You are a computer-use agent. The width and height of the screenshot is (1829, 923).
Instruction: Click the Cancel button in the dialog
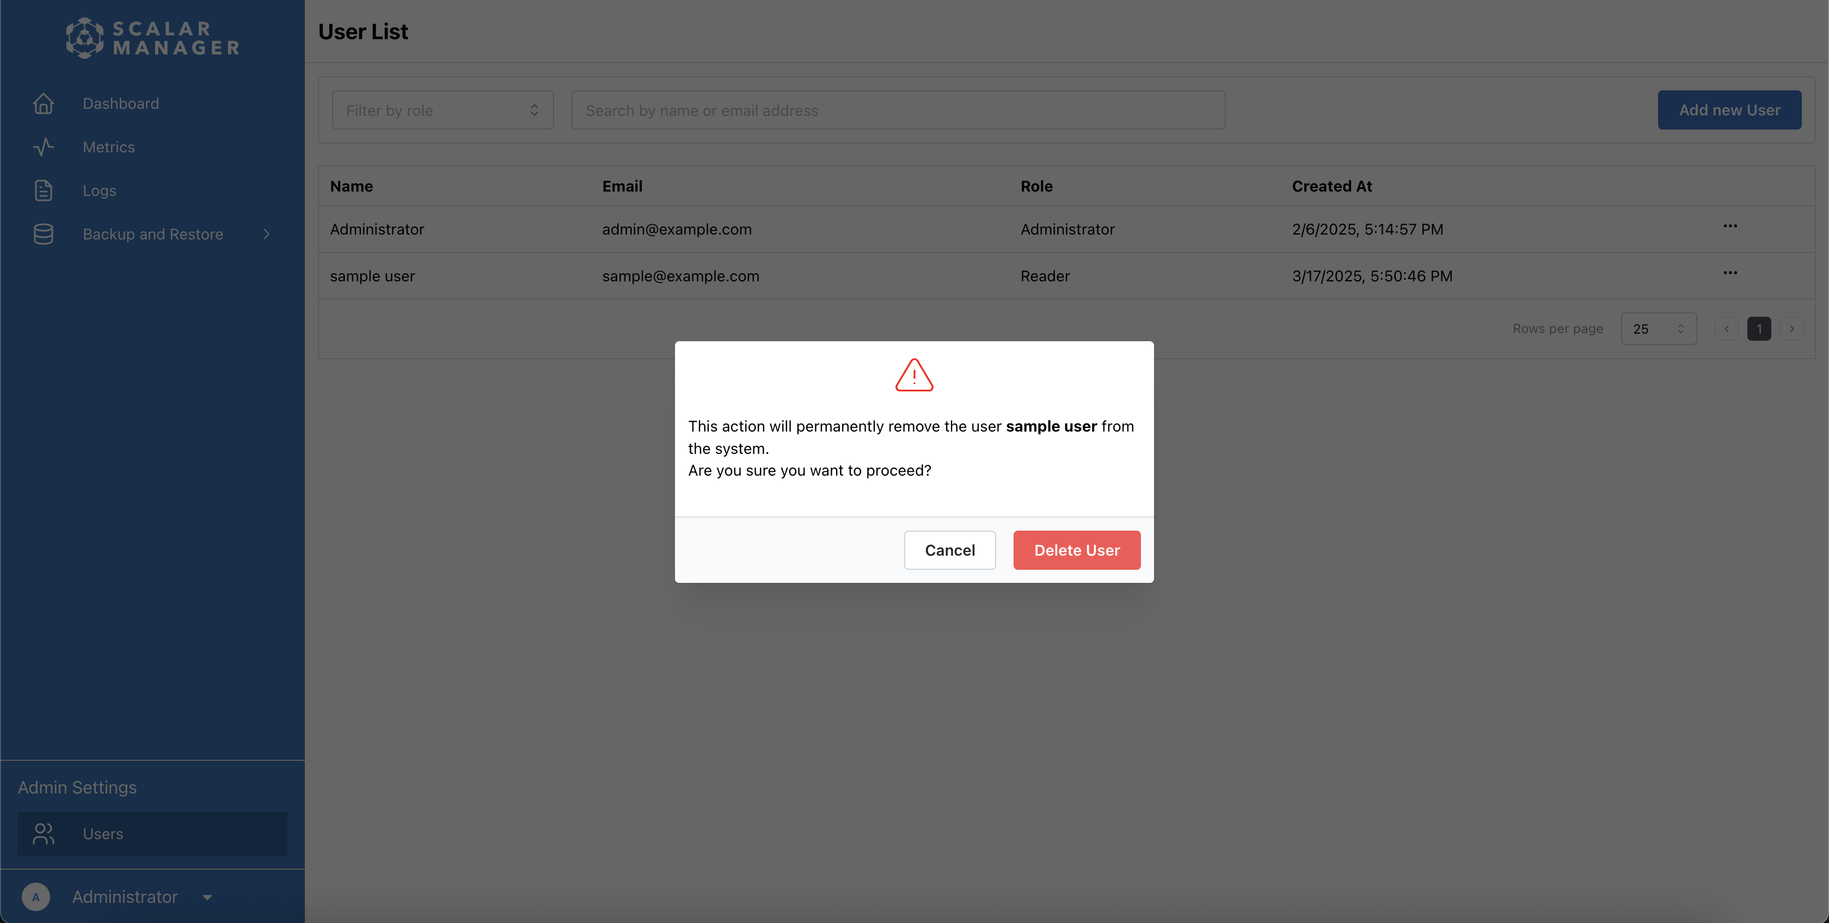pyautogui.click(x=949, y=550)
